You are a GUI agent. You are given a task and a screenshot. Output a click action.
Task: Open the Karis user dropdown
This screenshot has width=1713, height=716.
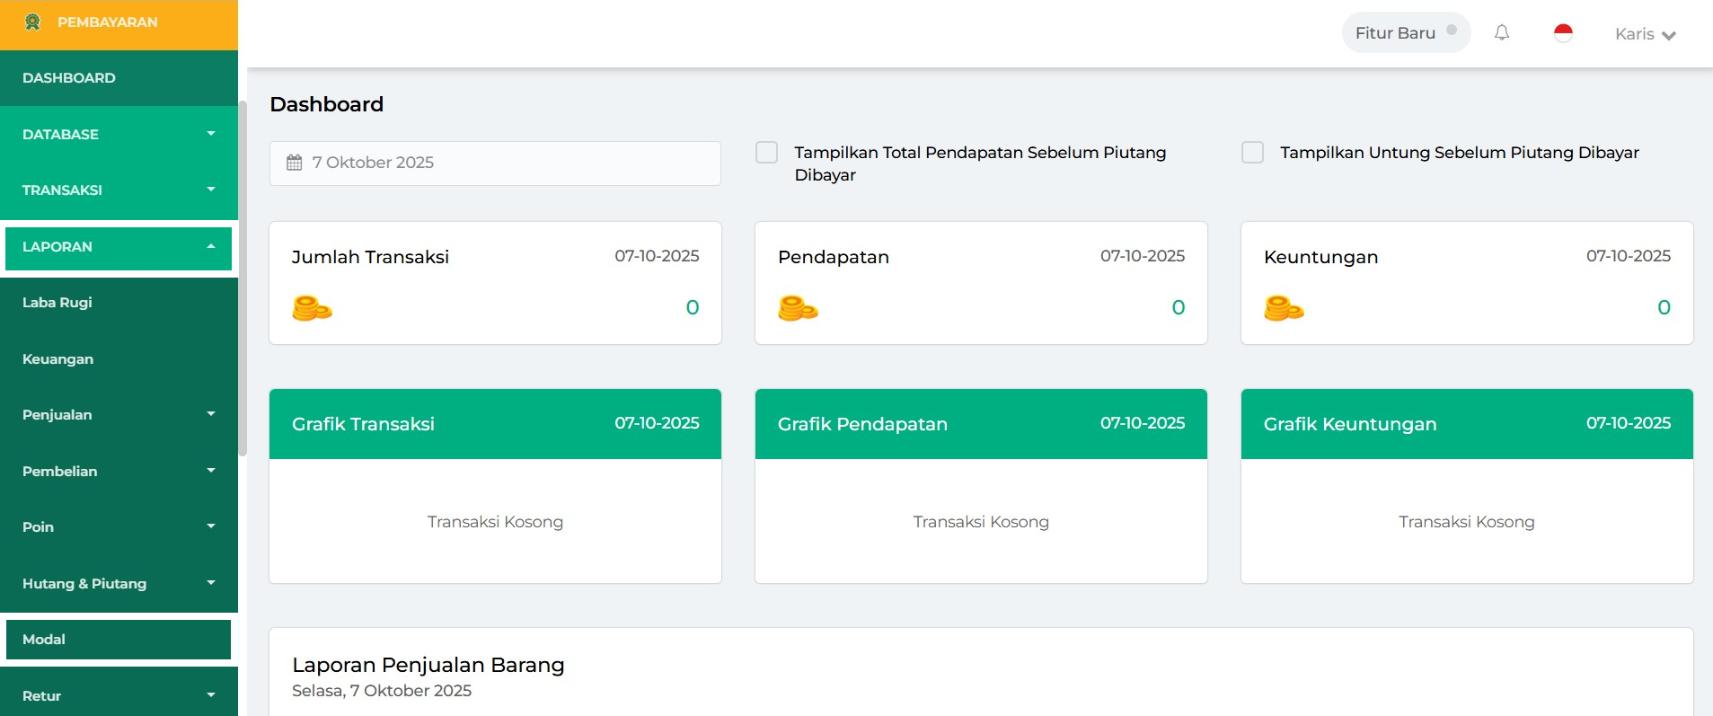(1645, 34)
